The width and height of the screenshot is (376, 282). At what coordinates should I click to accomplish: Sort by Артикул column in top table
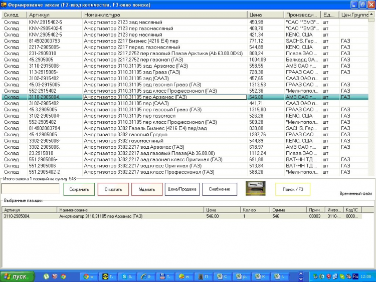[55, 15]
